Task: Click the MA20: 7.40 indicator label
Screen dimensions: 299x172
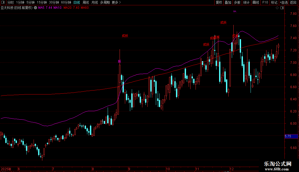Action: click(71, 8)
